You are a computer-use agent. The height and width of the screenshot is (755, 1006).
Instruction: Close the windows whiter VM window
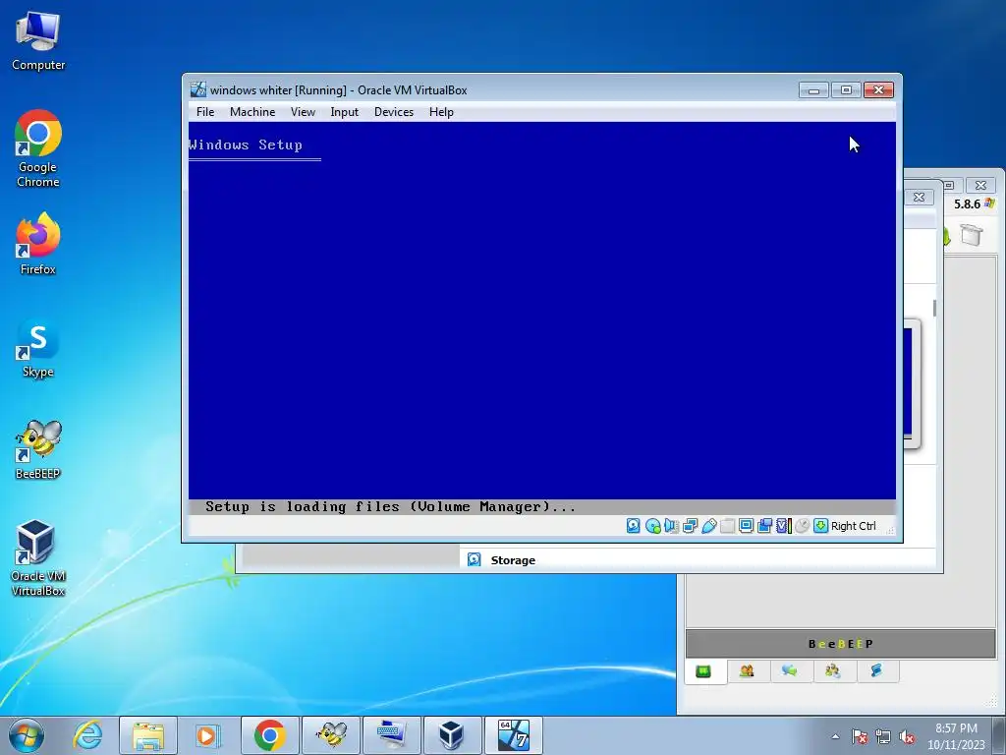click(x=878, y=89)
